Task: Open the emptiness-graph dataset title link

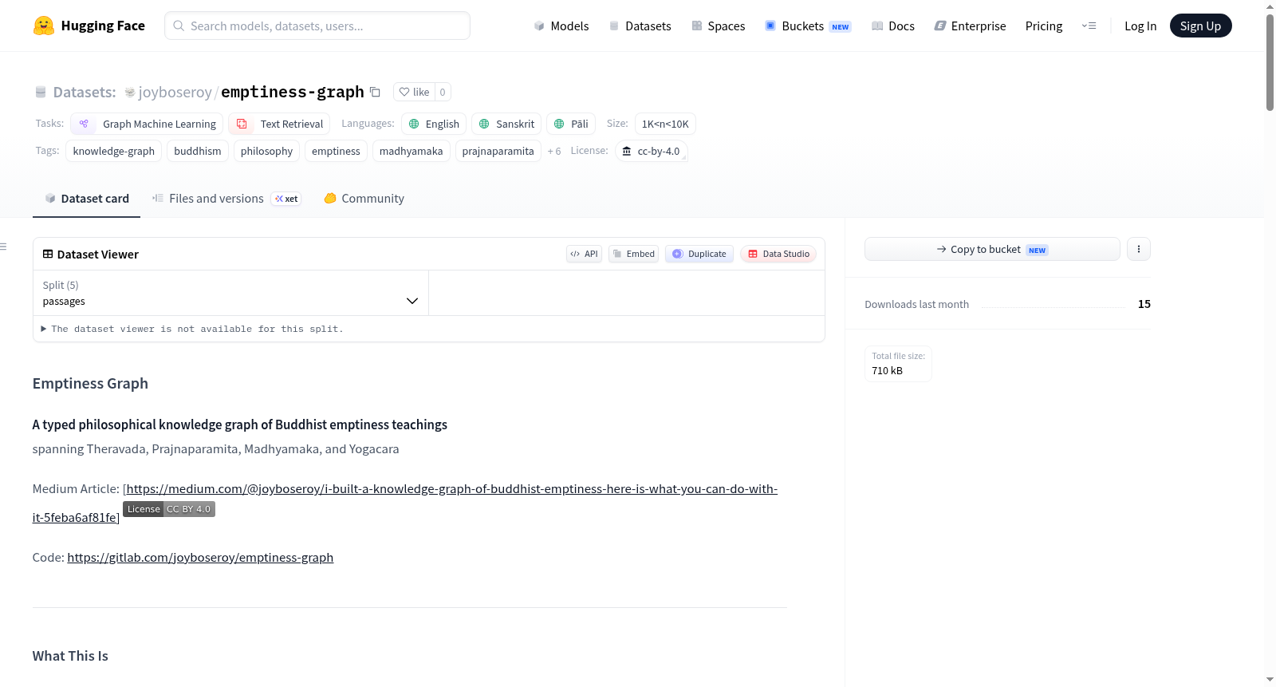Action: [293, 92]
